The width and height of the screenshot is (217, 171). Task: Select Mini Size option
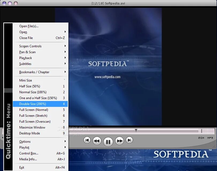(40, 80)
